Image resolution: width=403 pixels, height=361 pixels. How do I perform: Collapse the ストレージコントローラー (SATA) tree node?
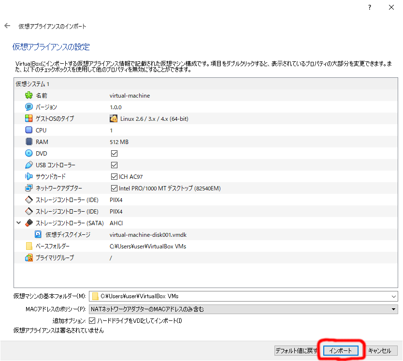(x=19, y=223)
